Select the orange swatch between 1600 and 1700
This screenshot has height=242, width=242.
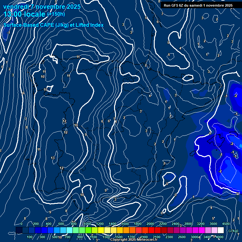(x=126, y=230)
